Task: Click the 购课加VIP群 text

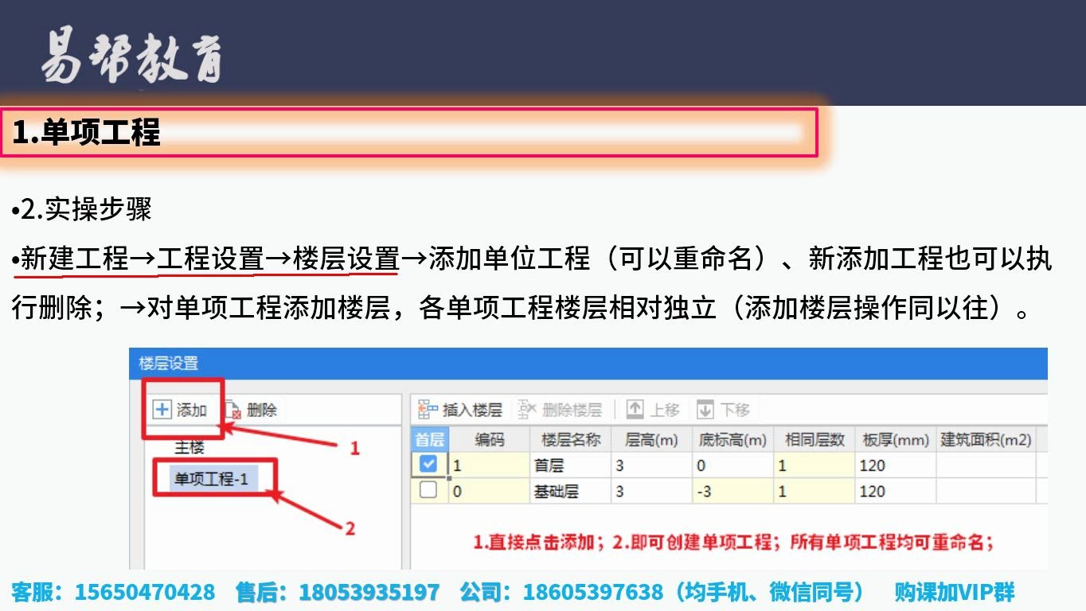Action: pos(955,592)
